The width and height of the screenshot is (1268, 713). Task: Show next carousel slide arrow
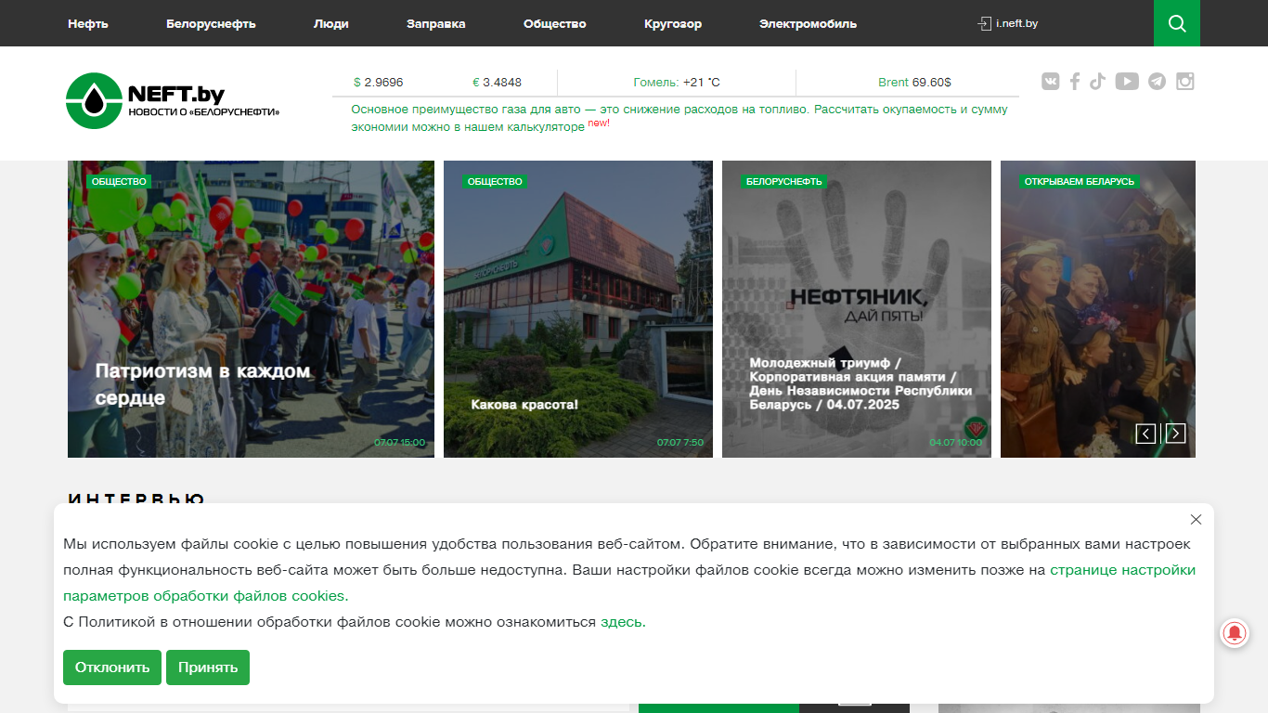pos(1176,434)
